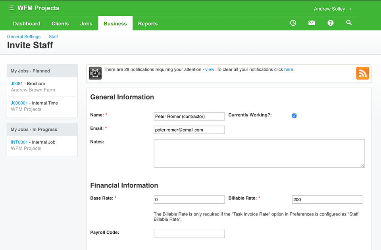Switch to the Dashboard tab
Image resolution: width=381 pixels, height=250 pixels.
point(27,24)
